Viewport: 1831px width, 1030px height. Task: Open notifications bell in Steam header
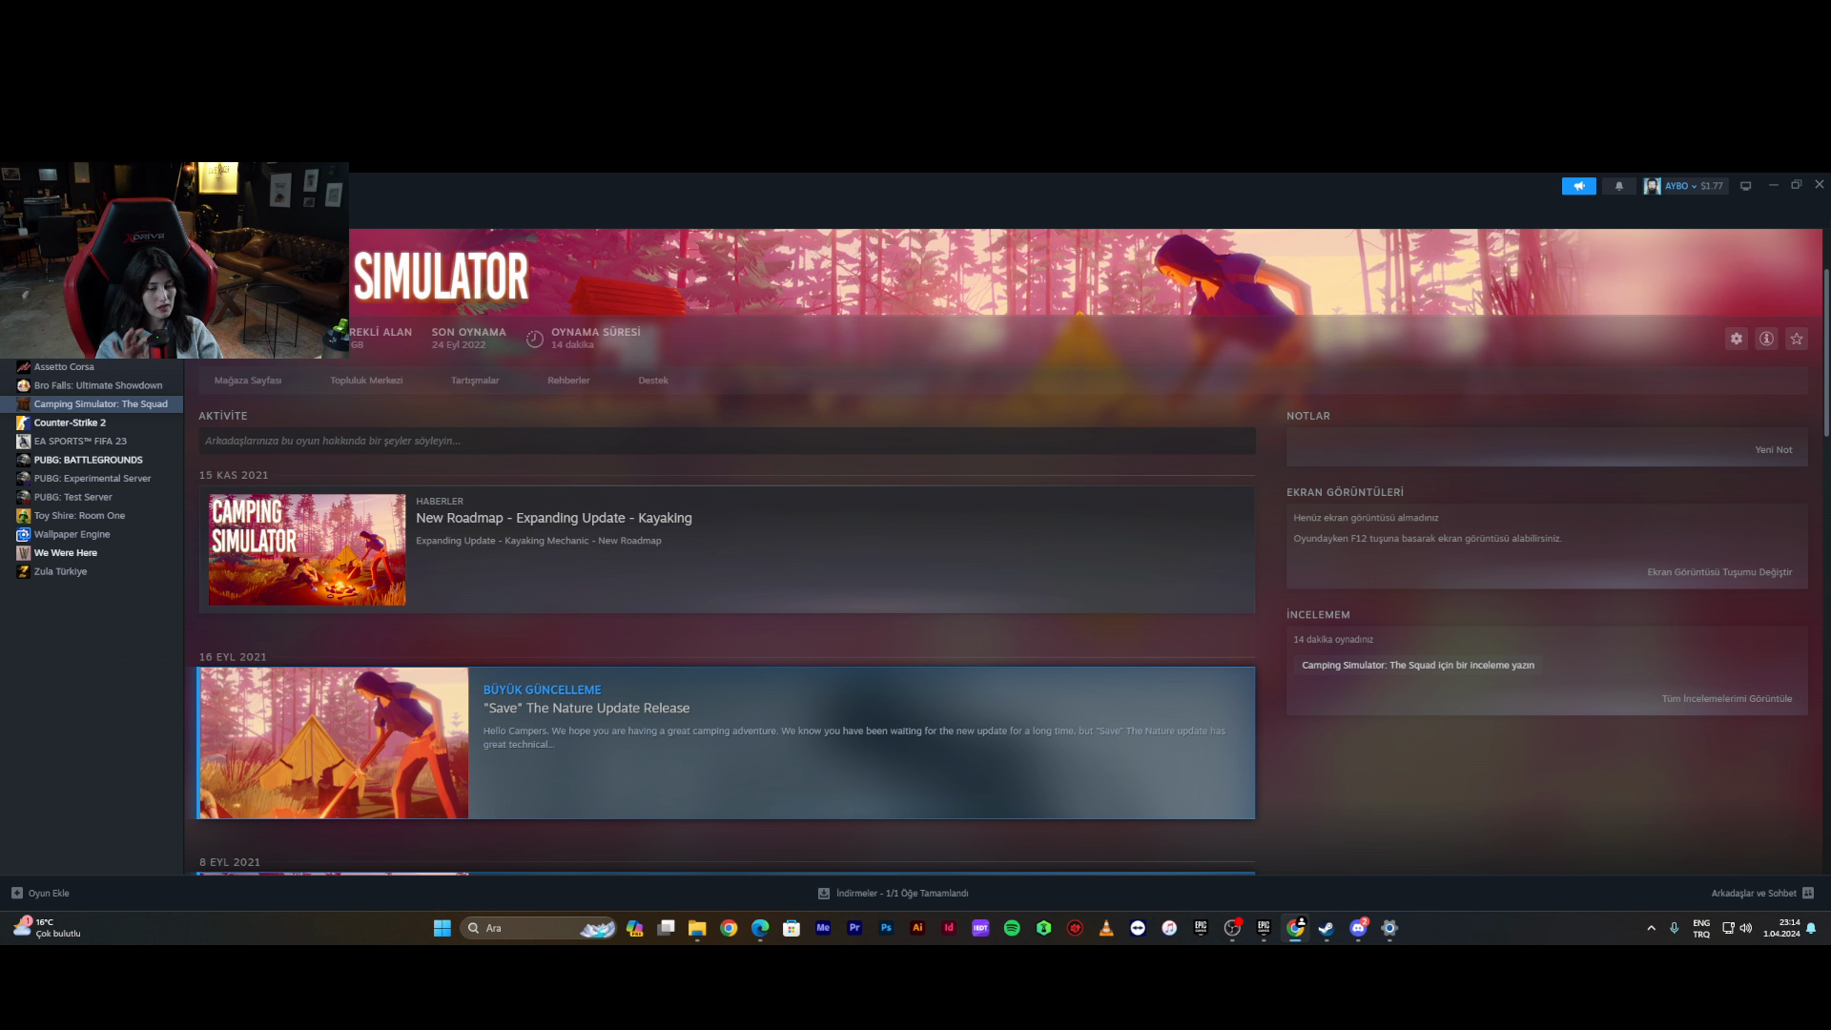pyautogui.click(x=1618, y=186)
